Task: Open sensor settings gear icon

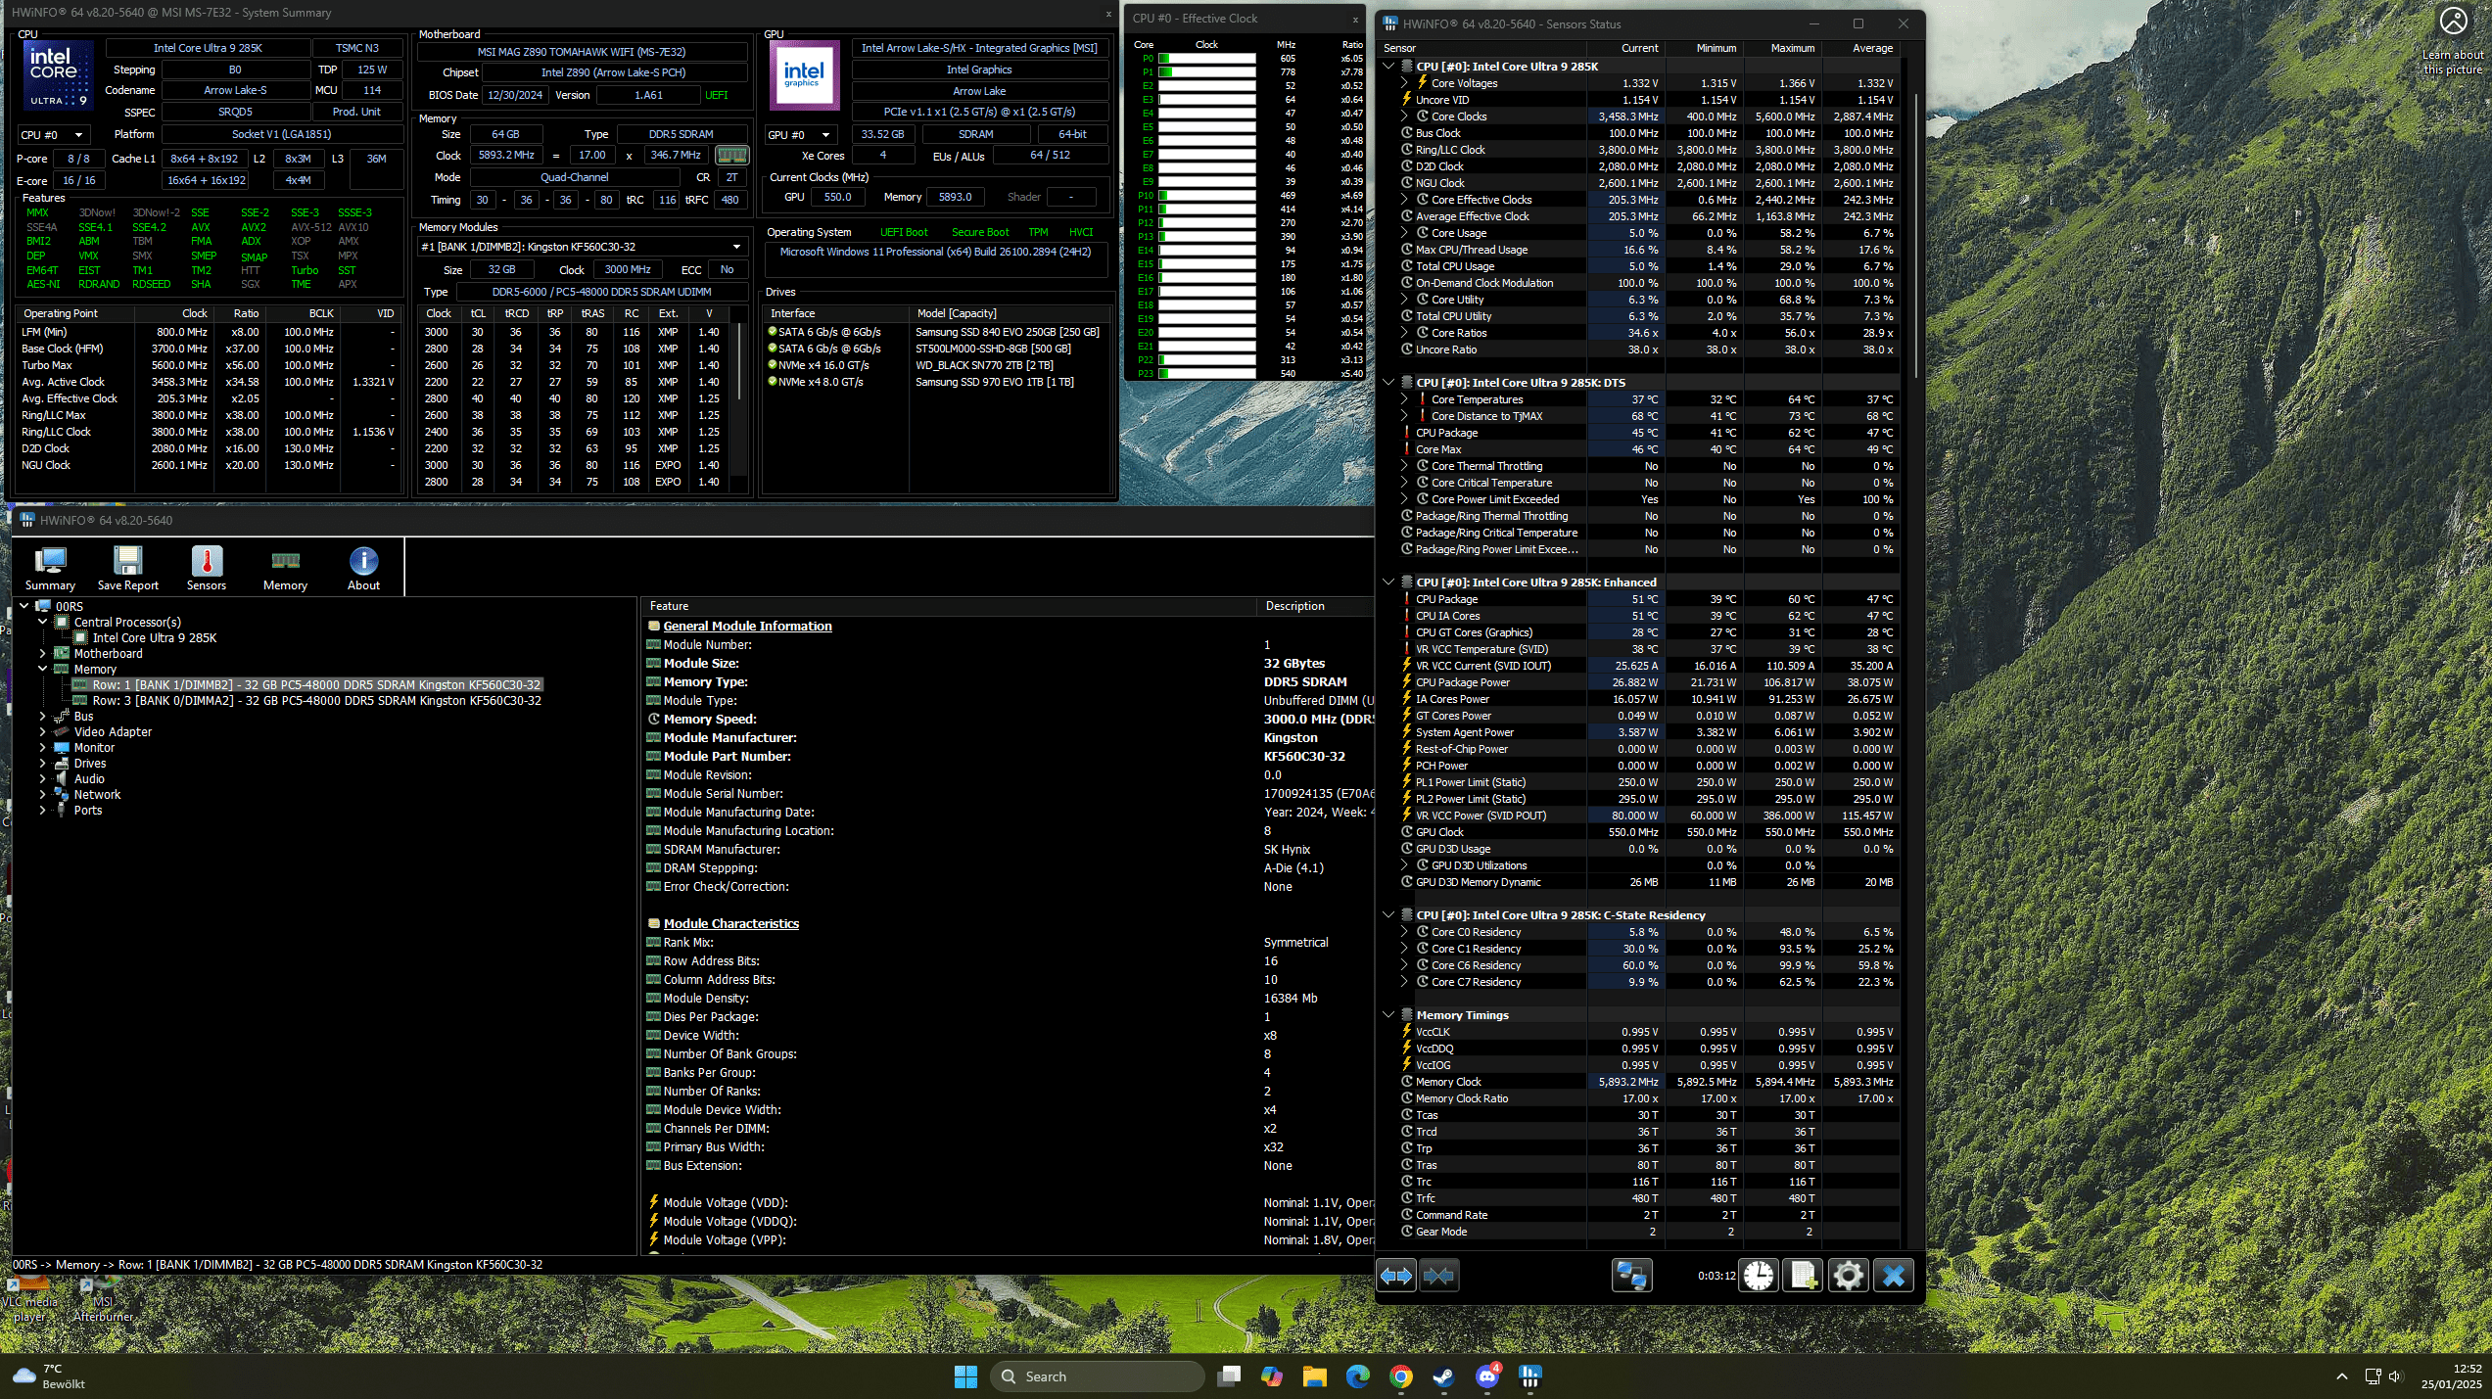Action: tap(1848, 1276)
